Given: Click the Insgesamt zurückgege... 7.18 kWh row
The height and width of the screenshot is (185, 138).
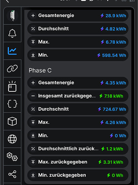Looking at the screenshot, I should 78,96.
